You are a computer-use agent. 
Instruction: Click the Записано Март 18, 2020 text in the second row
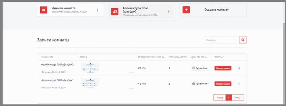coord(53,88)
